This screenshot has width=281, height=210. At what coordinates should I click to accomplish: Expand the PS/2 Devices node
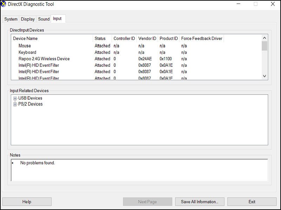tap(14, 104)
